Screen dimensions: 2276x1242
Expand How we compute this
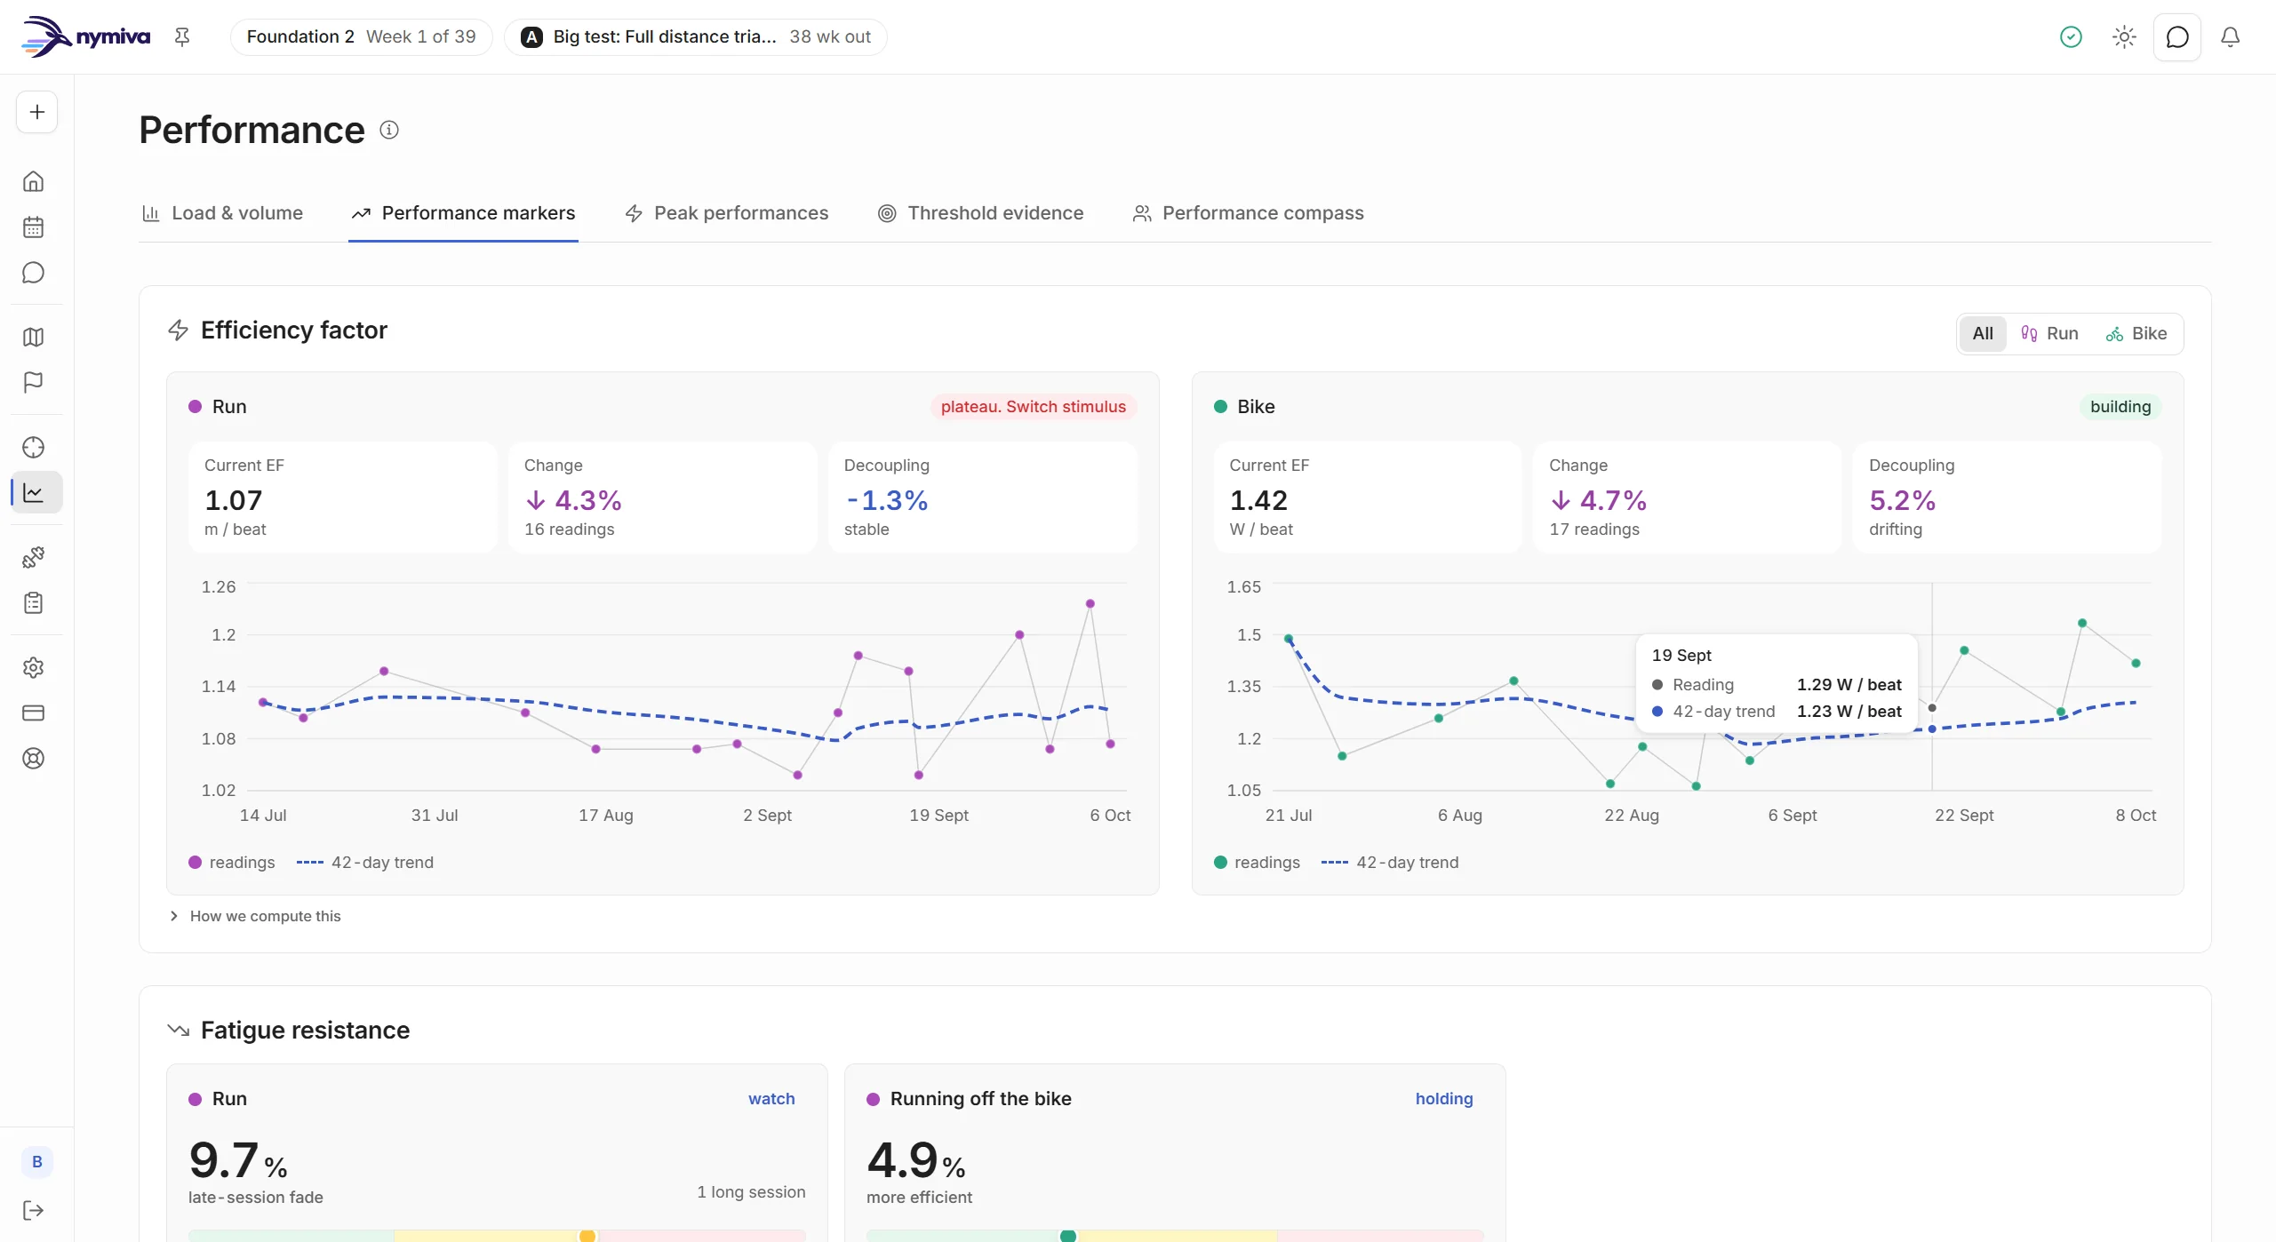tap(255, 916)
